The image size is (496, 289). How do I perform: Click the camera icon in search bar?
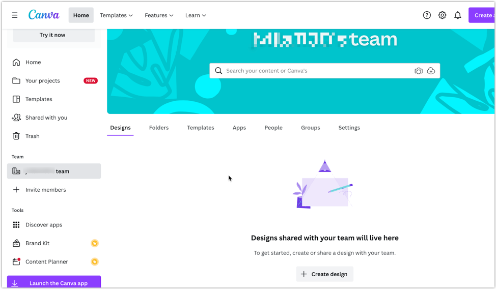[x=419, y=71]
